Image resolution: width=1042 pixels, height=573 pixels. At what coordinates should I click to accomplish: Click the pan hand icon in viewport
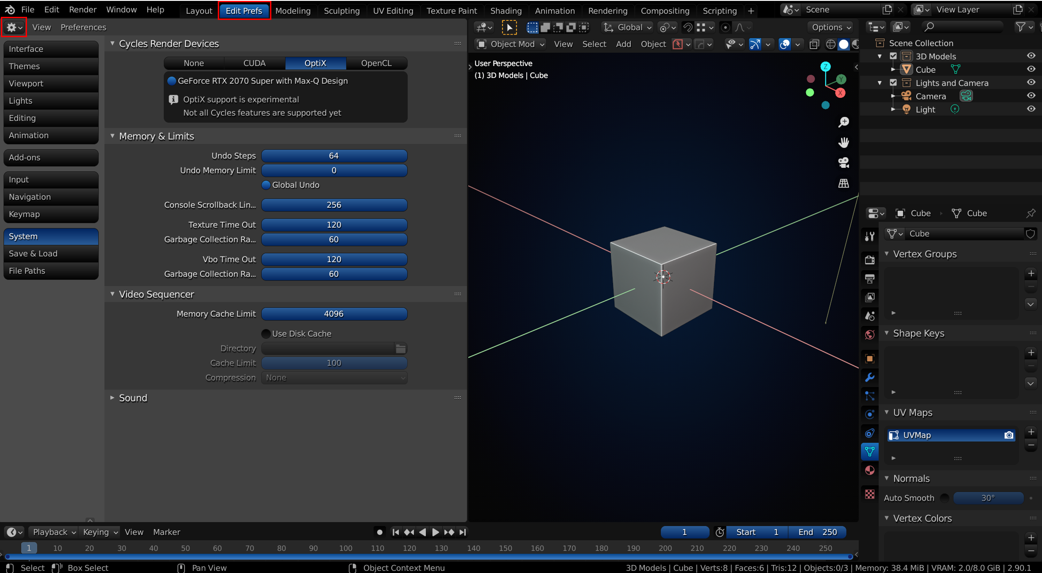pos(844,142)
